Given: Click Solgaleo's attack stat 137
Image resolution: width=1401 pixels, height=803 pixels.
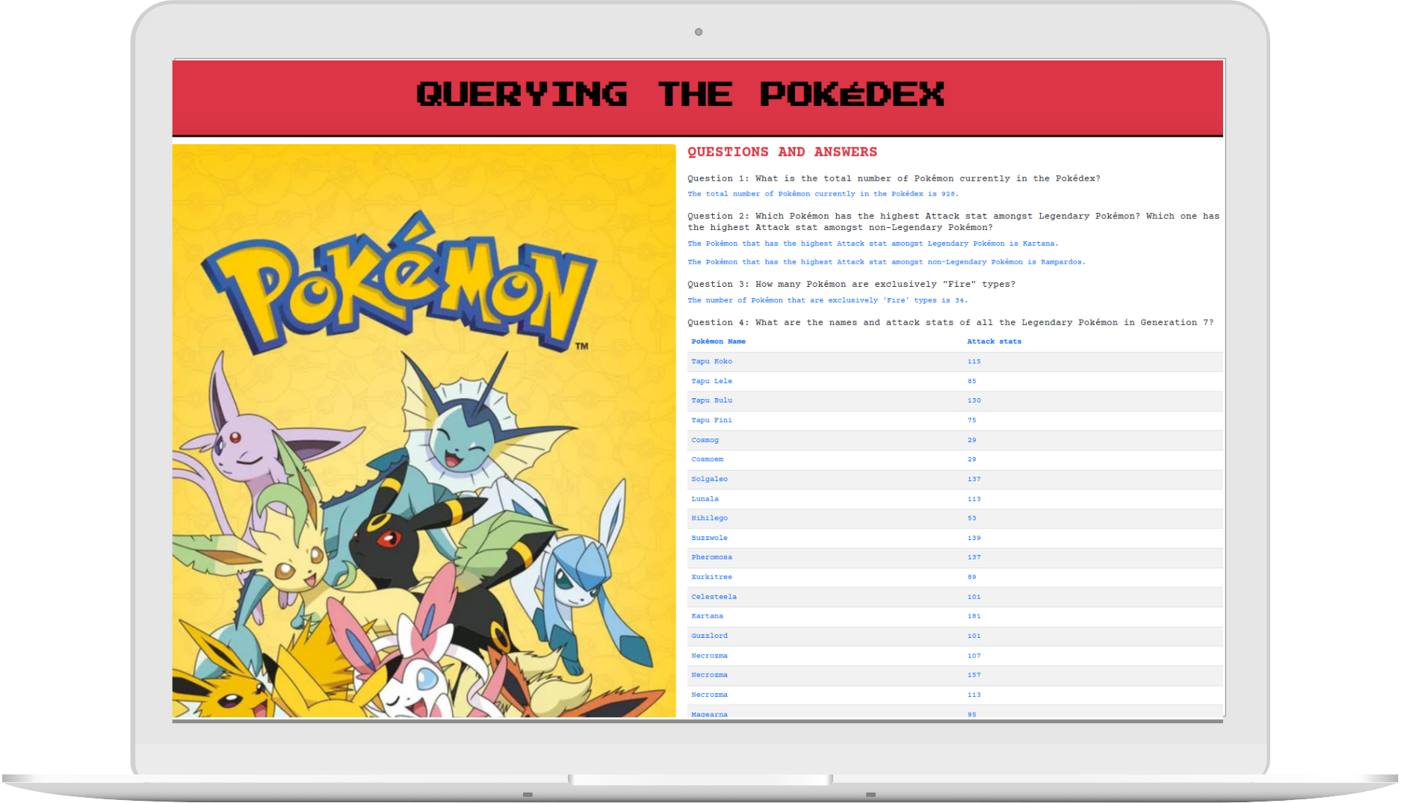Looking at the screenshot, I should 974,479.
